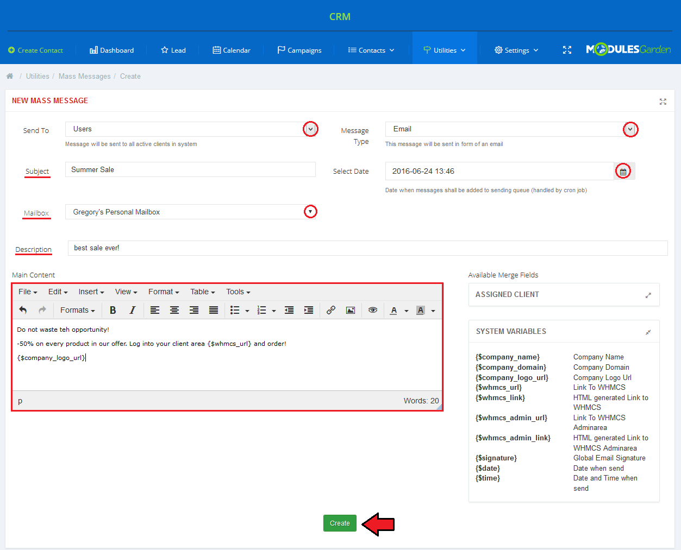
Task: Toggle justify text alignment
Action: point(214,310)
